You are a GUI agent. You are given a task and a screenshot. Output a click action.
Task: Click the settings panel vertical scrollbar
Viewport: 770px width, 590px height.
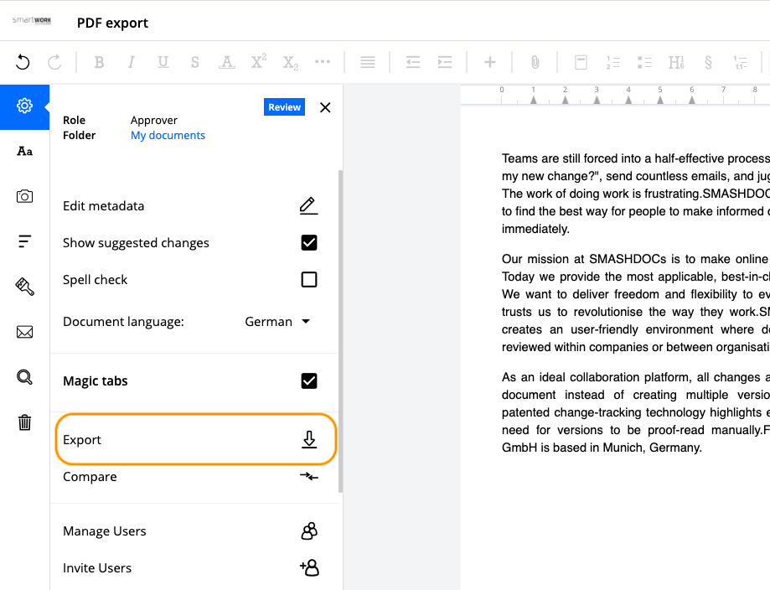[x=340, y=331]
